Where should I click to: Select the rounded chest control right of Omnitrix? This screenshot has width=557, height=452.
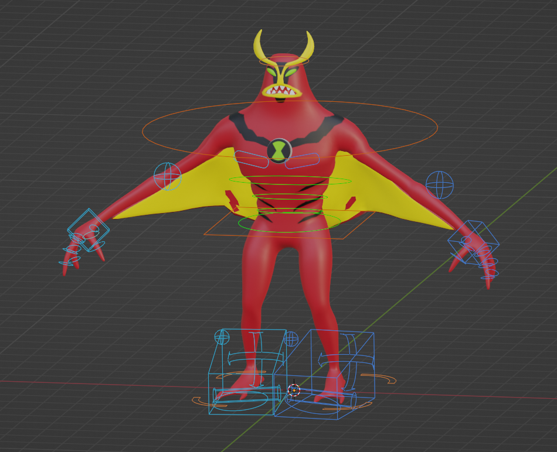click(x=302, y=161)
